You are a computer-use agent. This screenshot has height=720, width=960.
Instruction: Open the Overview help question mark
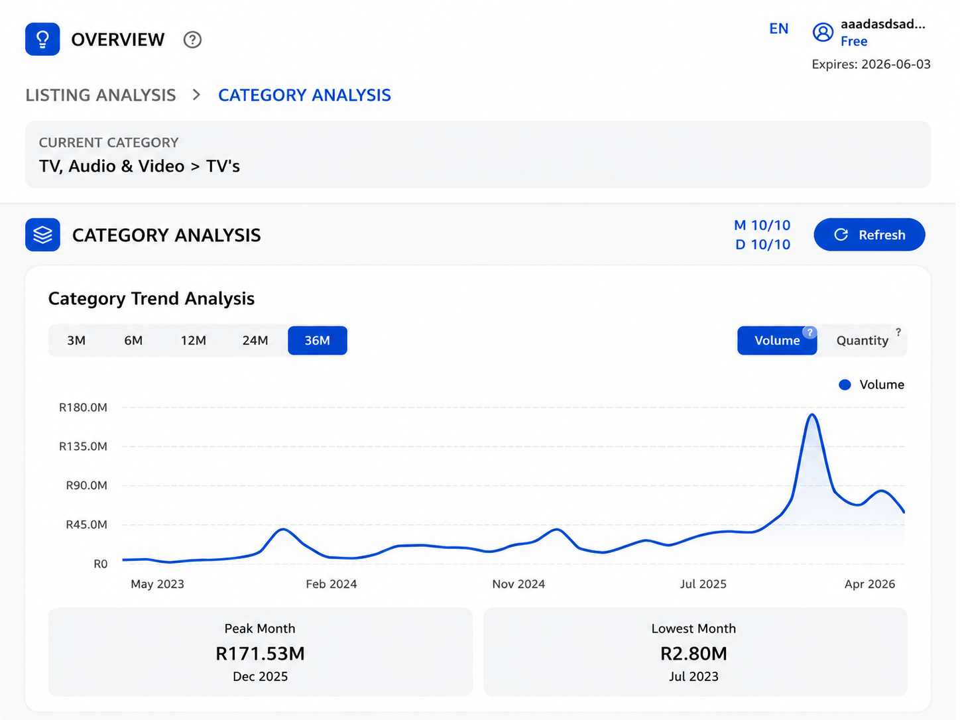192,40
